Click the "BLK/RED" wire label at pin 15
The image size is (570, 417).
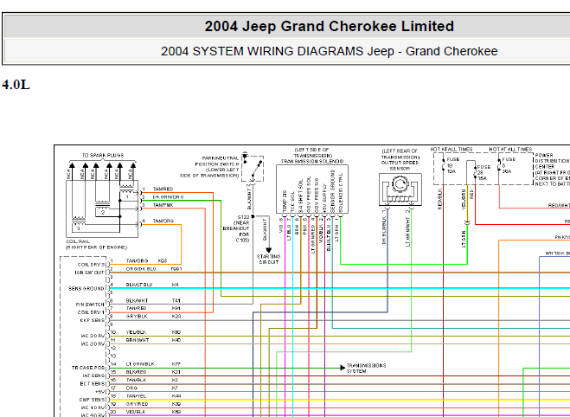[137, 372]
